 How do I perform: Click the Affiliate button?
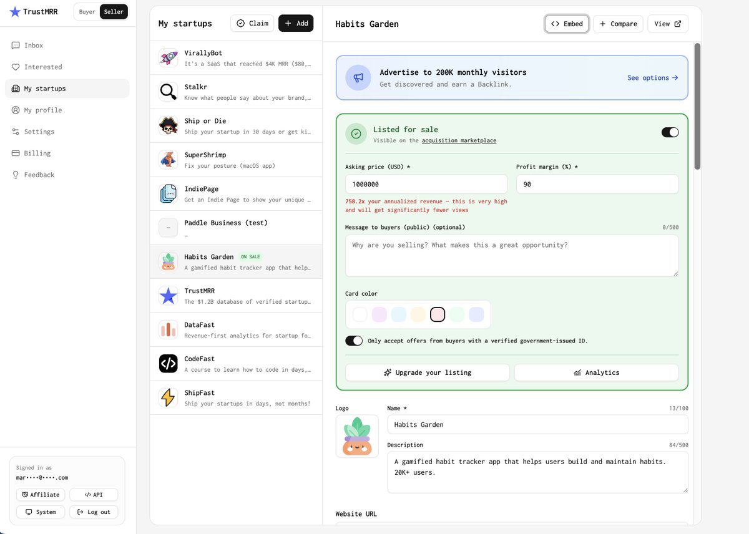[41, 495]
